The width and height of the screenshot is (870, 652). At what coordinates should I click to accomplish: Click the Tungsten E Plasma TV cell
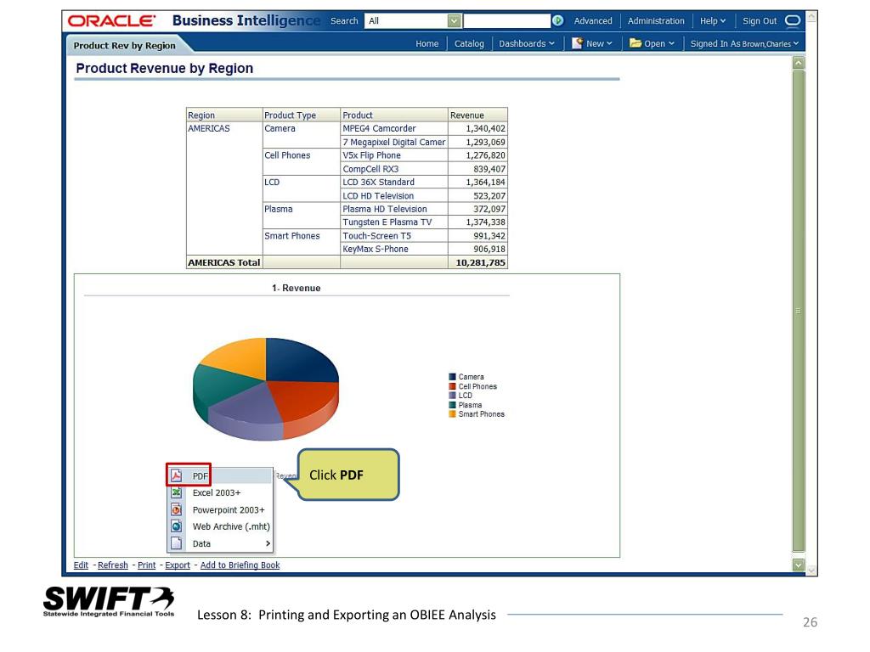coord(393,222)
